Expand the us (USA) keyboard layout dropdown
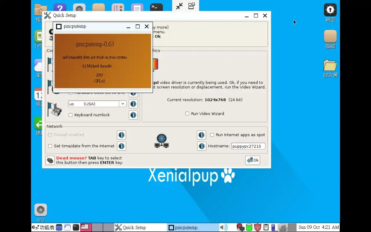This screenshot has height=232, width=371. [123, 104]
